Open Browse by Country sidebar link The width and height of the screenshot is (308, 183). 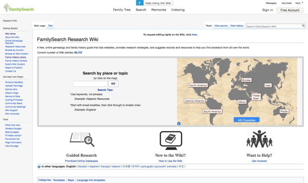[14, 50]
